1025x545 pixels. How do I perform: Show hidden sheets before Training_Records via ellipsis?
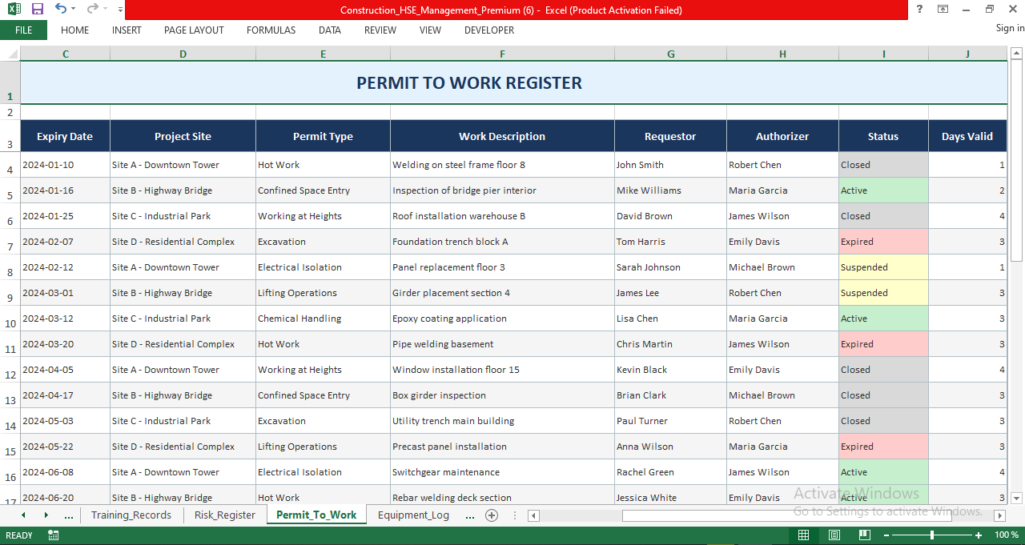[68, 515]
